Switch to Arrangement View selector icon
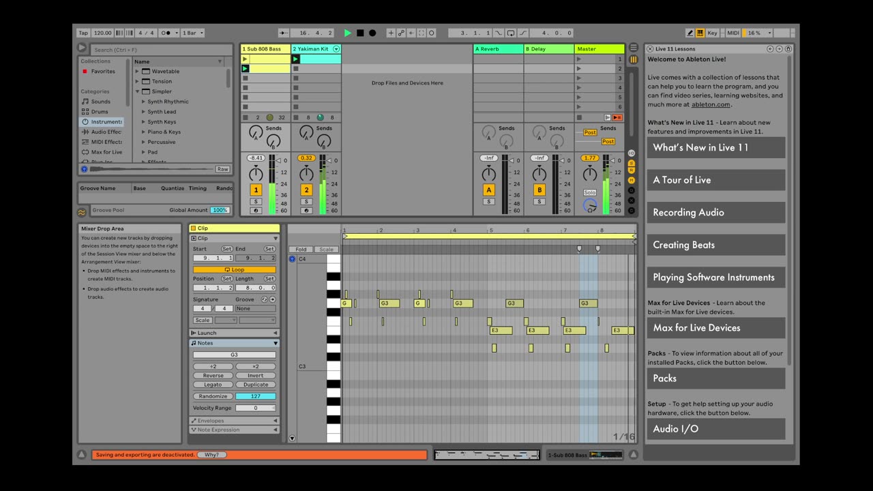 coord(634,48)
